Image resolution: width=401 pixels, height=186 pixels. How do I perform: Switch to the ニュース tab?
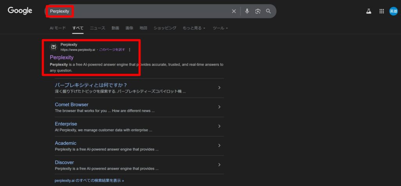(98, 28)
